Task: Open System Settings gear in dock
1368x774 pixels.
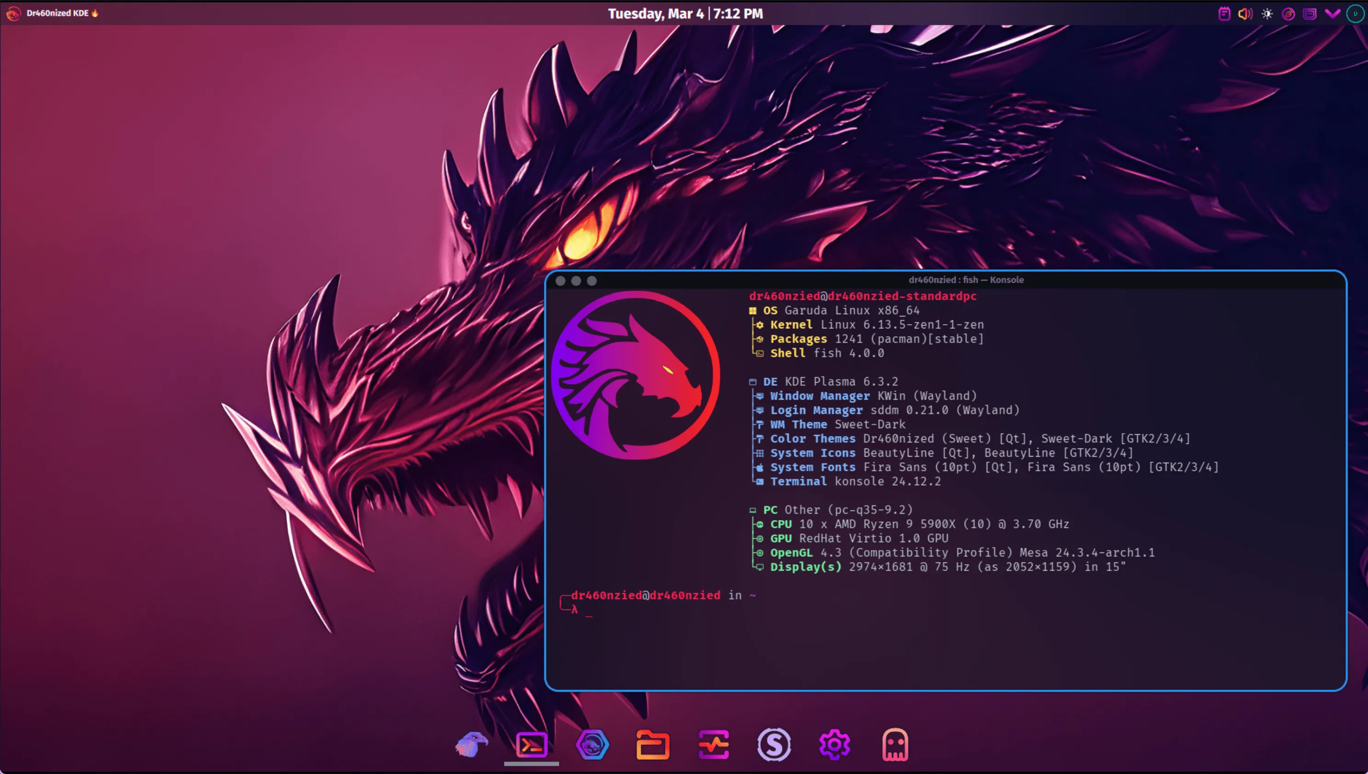Action: click(x=834, y=744)
